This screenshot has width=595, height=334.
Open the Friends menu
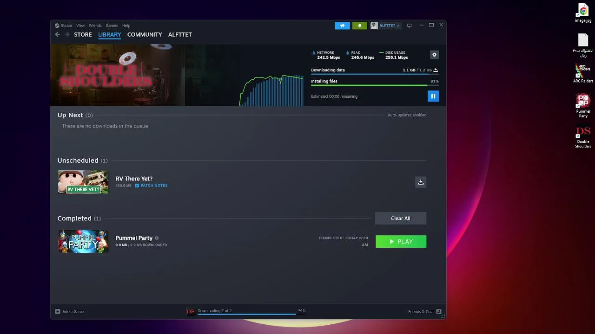tap(95, 26)
